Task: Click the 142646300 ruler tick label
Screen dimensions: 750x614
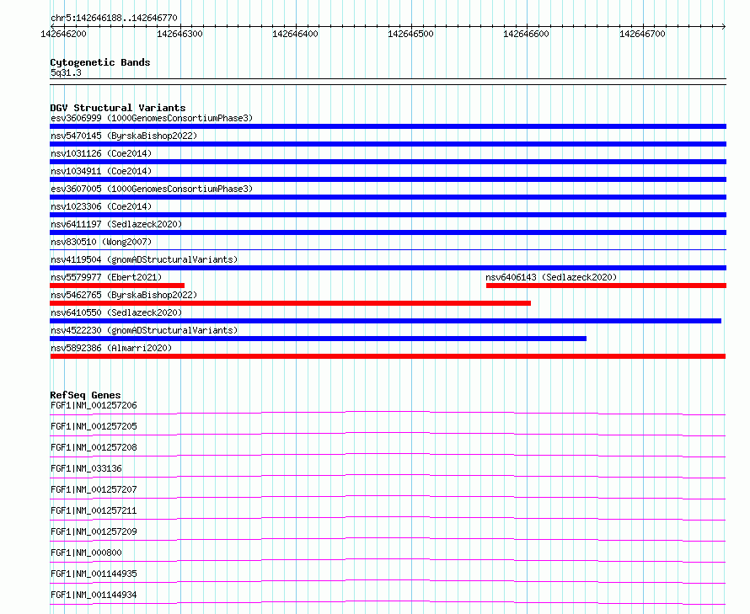Action: coord(179,34)
